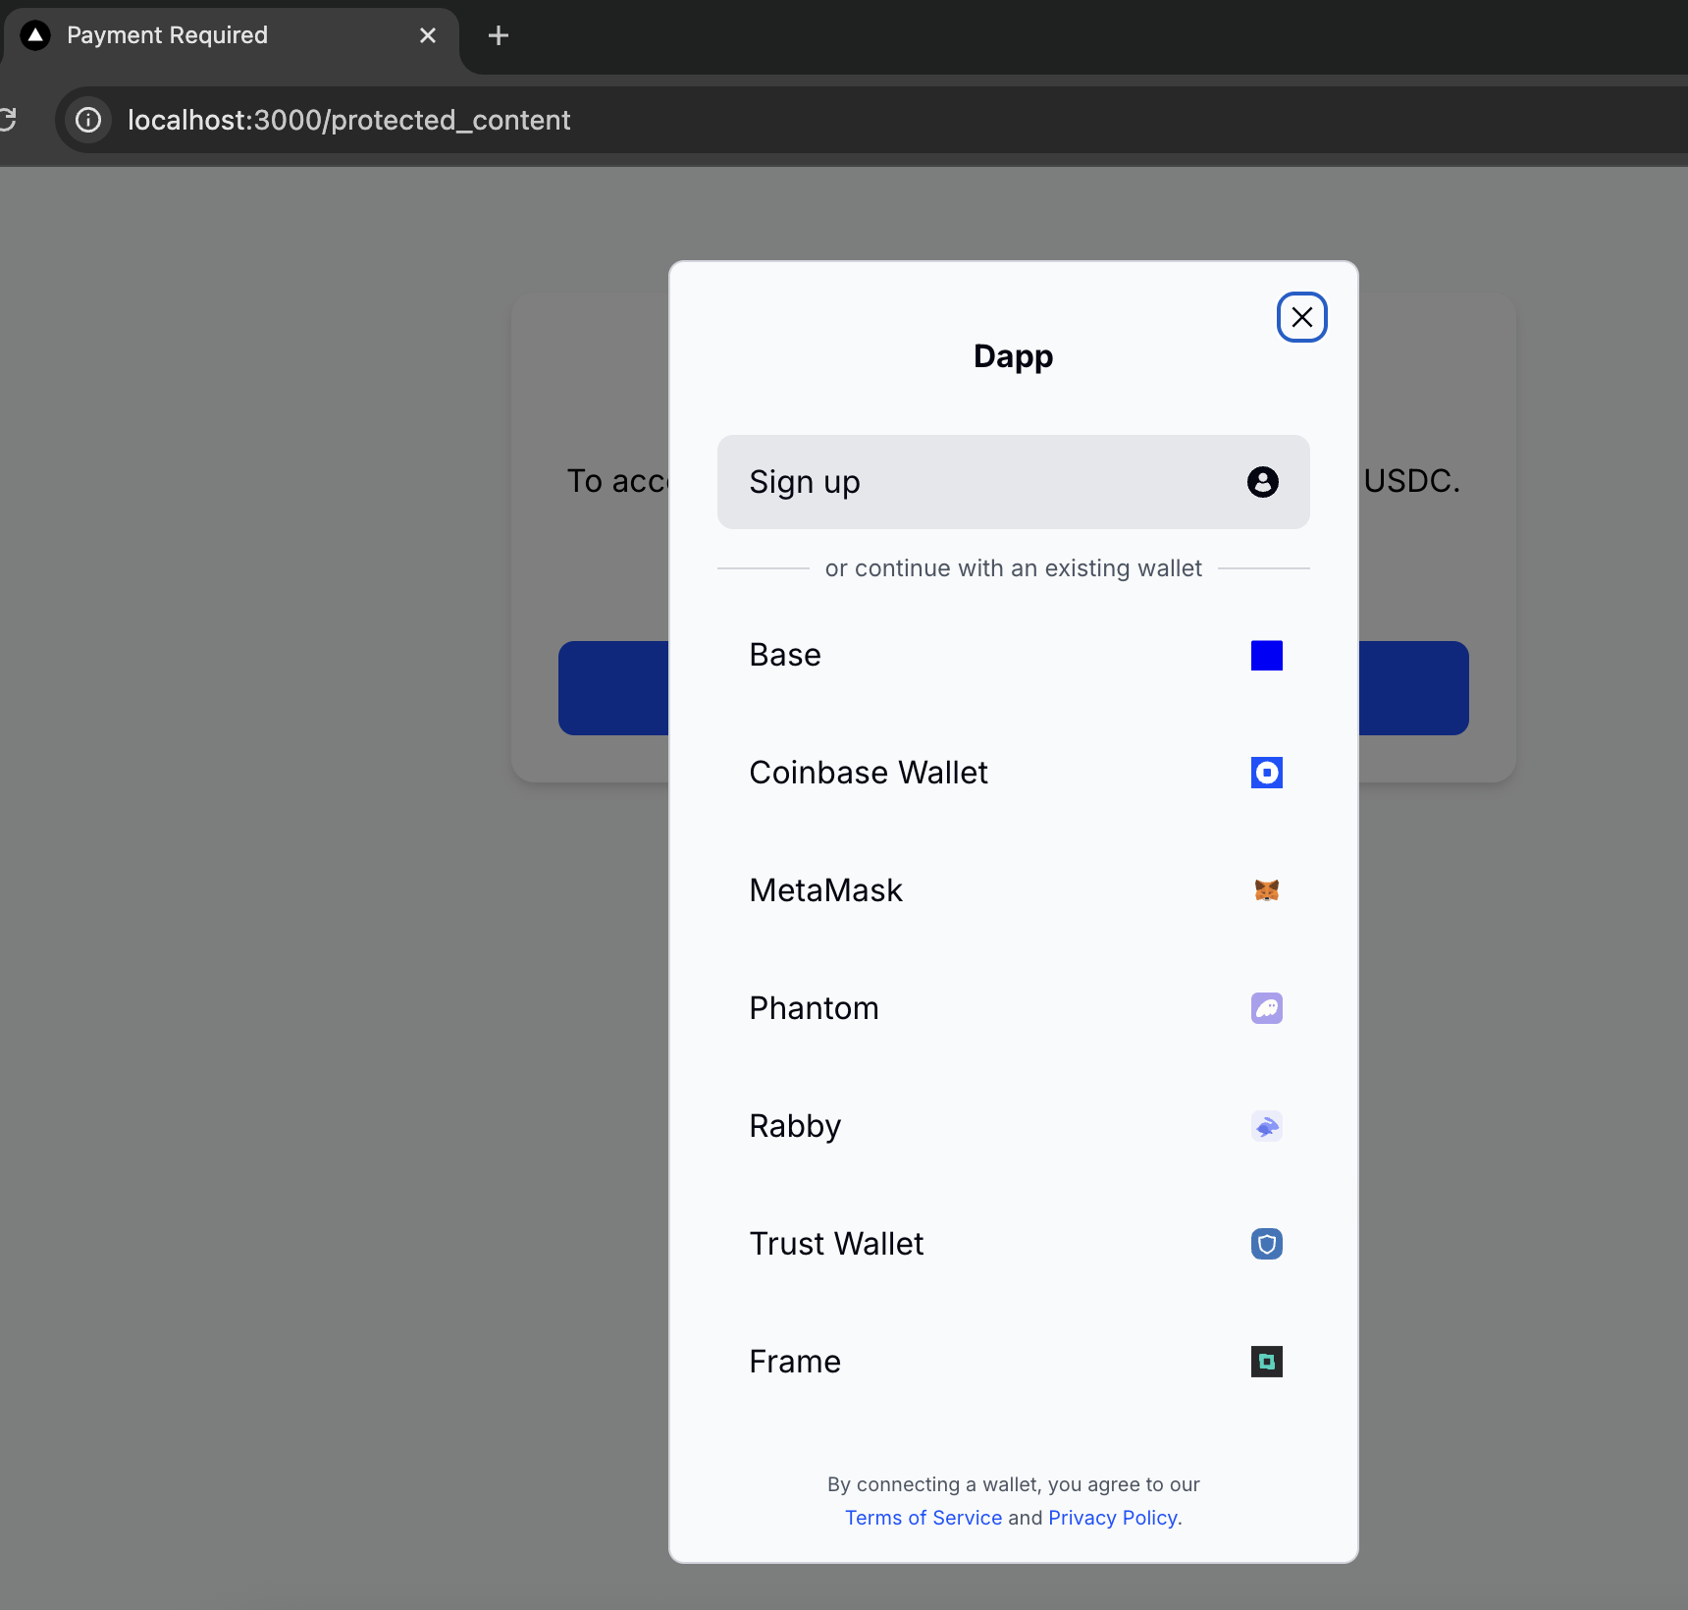Select the blue square Base icon

pyautogui.click(x=1266, y=655)
